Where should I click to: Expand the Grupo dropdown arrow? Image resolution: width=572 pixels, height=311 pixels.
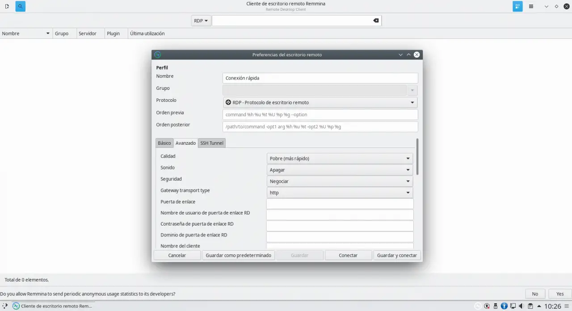(x=412, y=90)
